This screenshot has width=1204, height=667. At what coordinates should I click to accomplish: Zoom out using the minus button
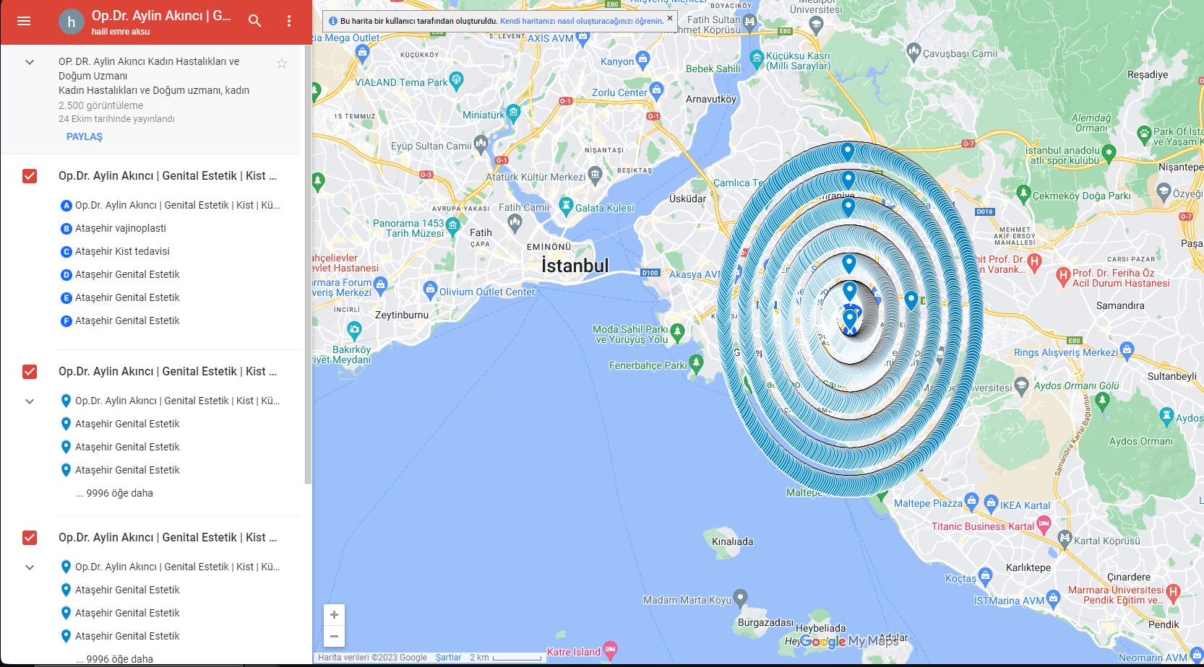coord(333,637)
